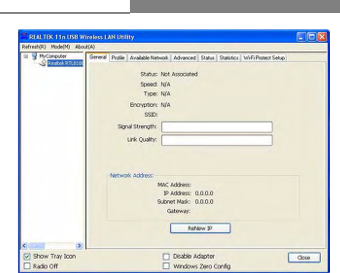Switch to the General tab
The width and height of the screenshot is (340, 273).
(98, 57)
